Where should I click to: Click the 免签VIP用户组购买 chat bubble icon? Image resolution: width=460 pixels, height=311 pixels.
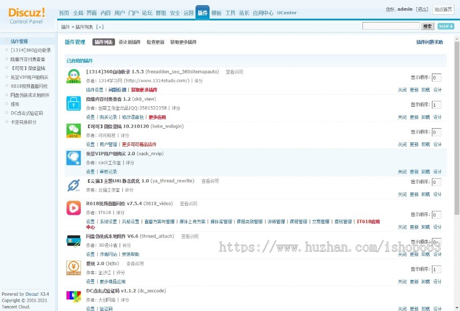tap(73, 158)
